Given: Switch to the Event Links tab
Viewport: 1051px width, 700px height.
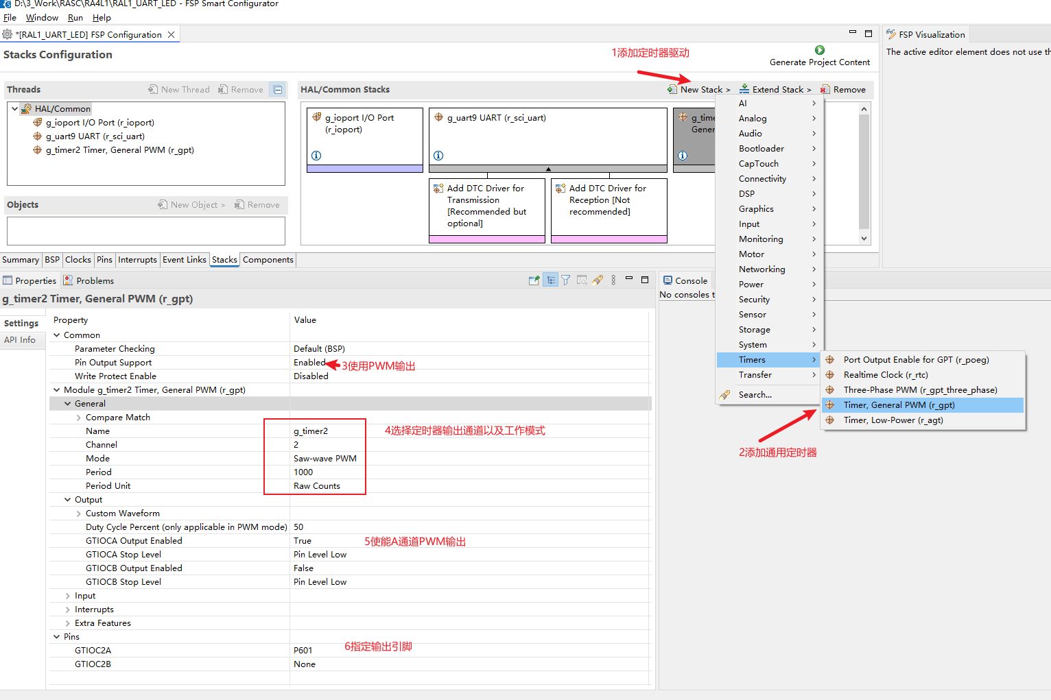Looking at the screenshot, I should click(185, 260).
